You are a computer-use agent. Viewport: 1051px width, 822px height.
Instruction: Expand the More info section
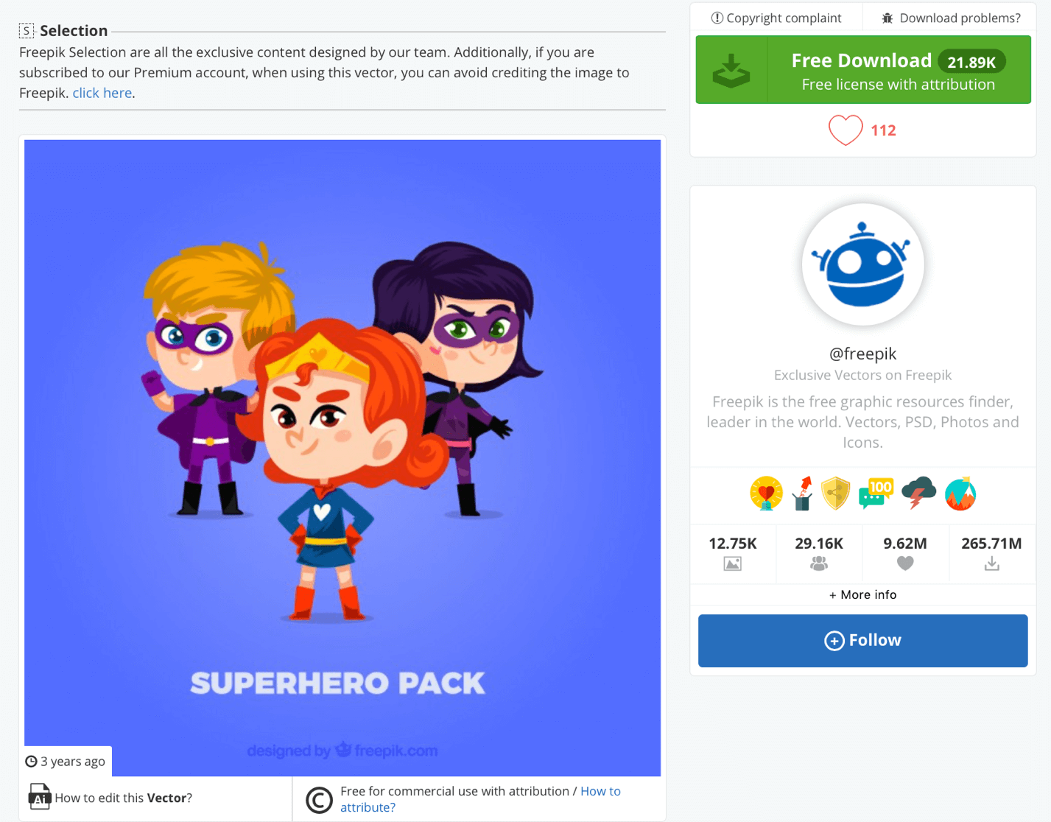pos(862,594)
